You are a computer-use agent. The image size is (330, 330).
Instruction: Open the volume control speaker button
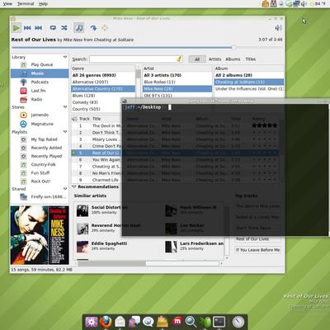click(x=278, y=28)
